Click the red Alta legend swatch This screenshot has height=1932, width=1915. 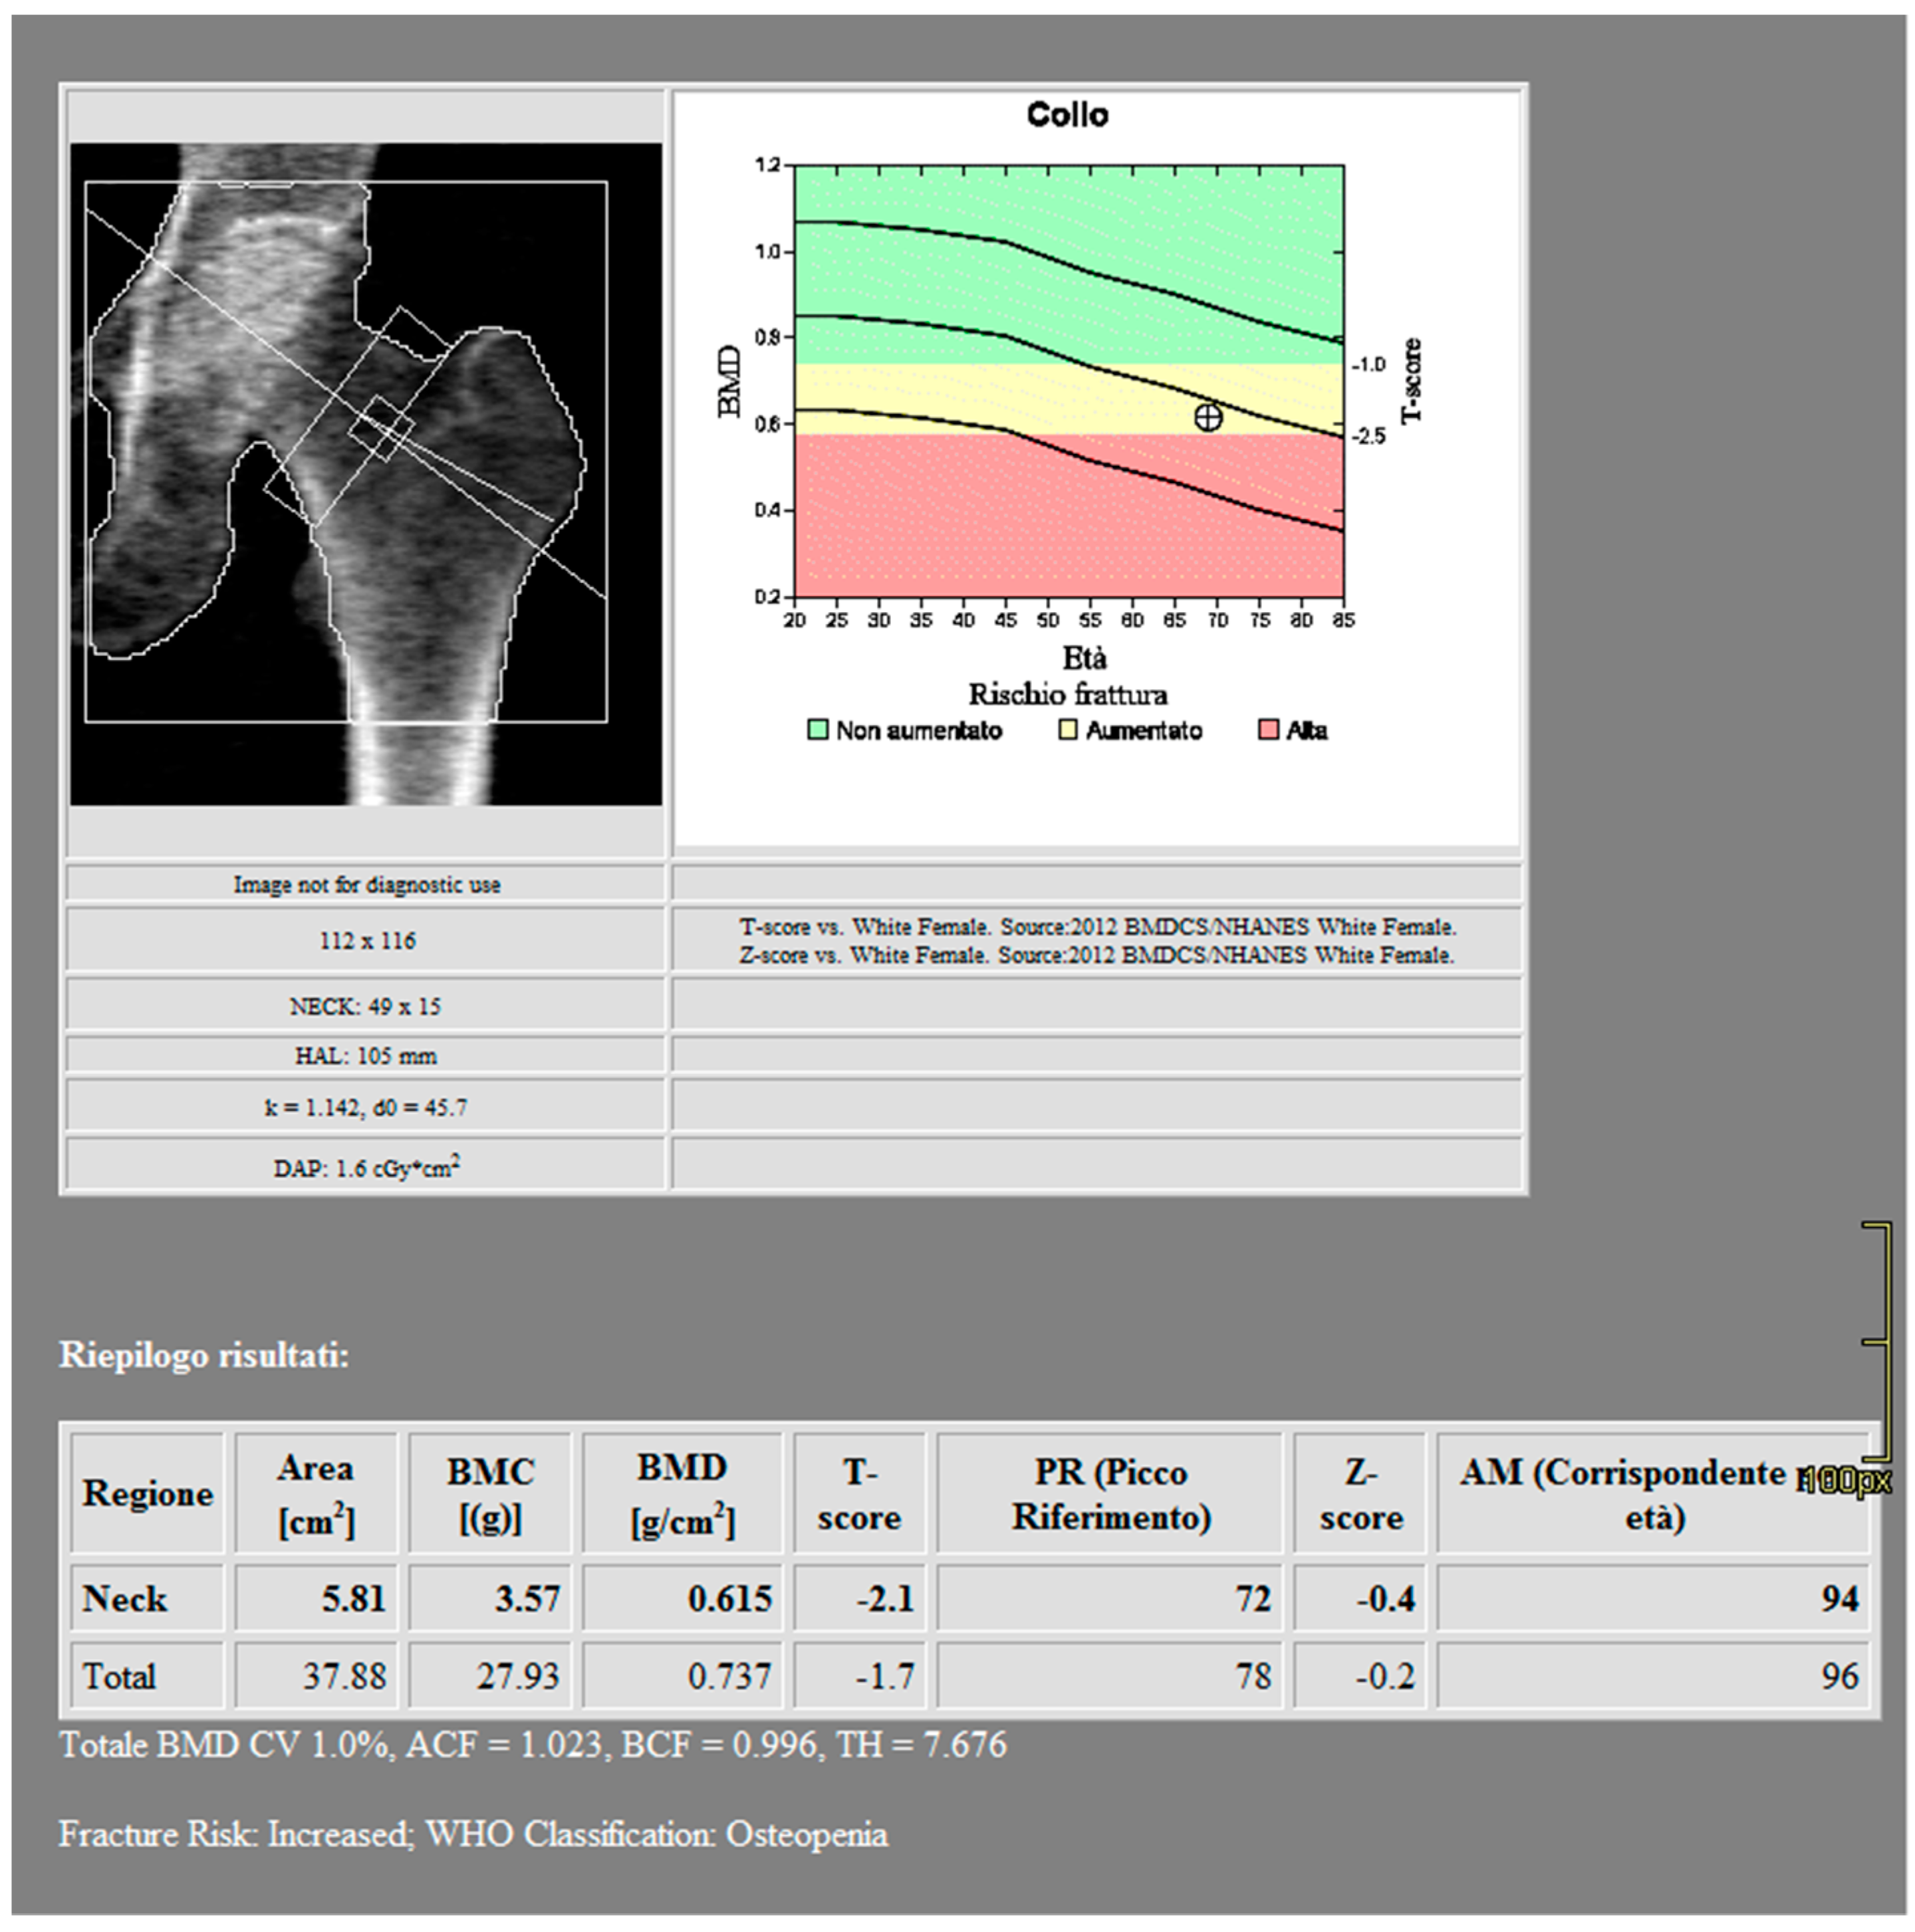pyautogui.click(x=1267, y=730)
